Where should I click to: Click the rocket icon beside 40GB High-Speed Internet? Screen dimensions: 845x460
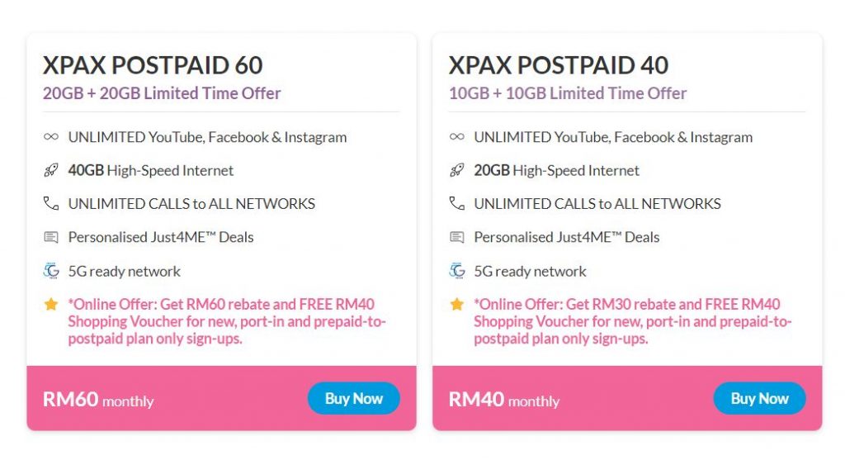tap(51, 171)
